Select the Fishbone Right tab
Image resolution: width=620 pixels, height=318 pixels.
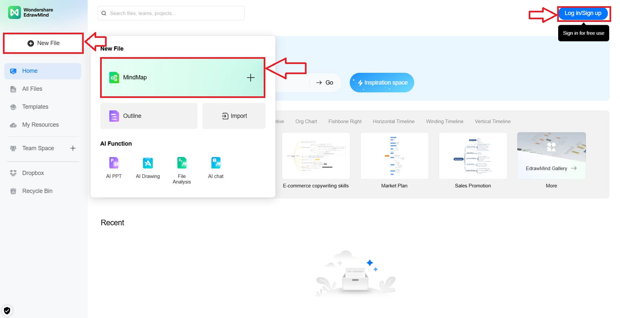(345, 121)
